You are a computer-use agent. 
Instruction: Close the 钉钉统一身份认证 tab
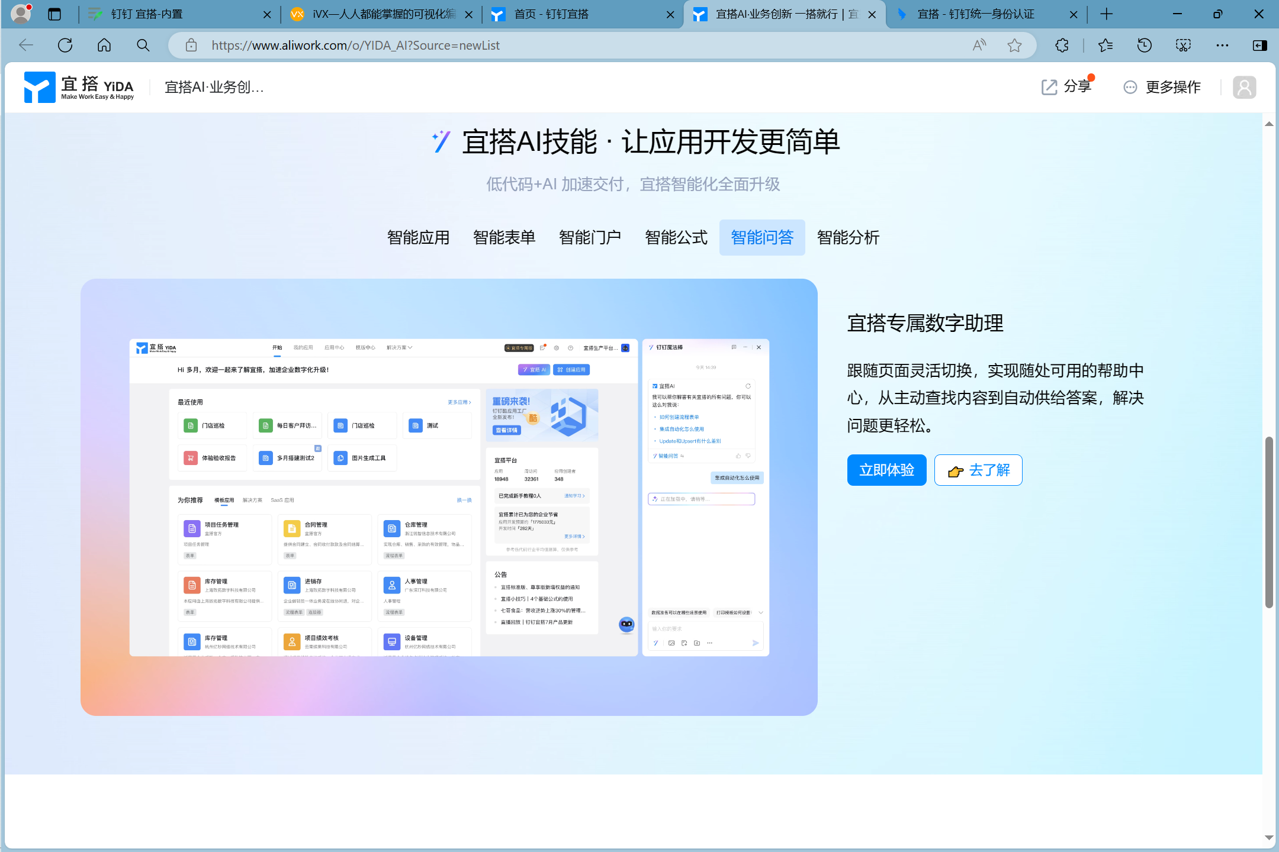tap(1074, 14)
